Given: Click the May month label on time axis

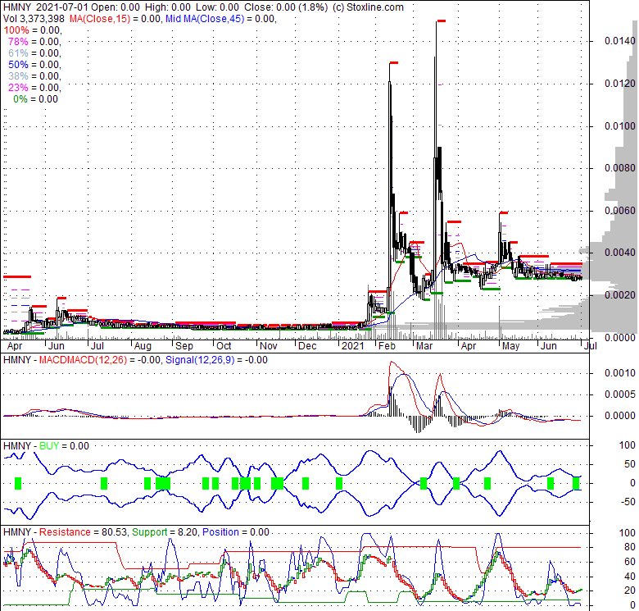Looking at the screenshot, I should [x=510, y=346].
